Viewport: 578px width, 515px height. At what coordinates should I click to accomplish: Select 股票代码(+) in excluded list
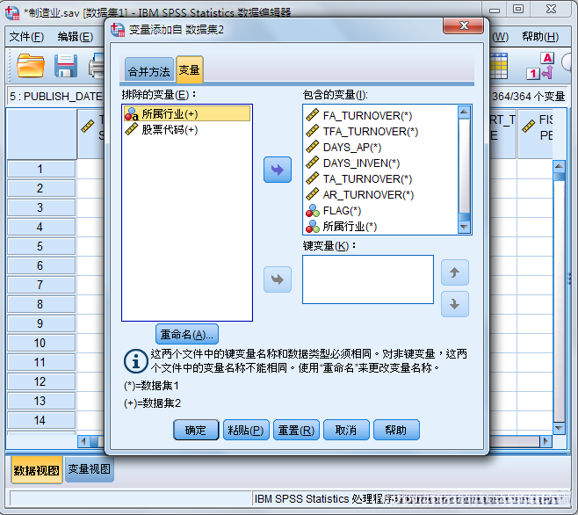tap(187, 130)
